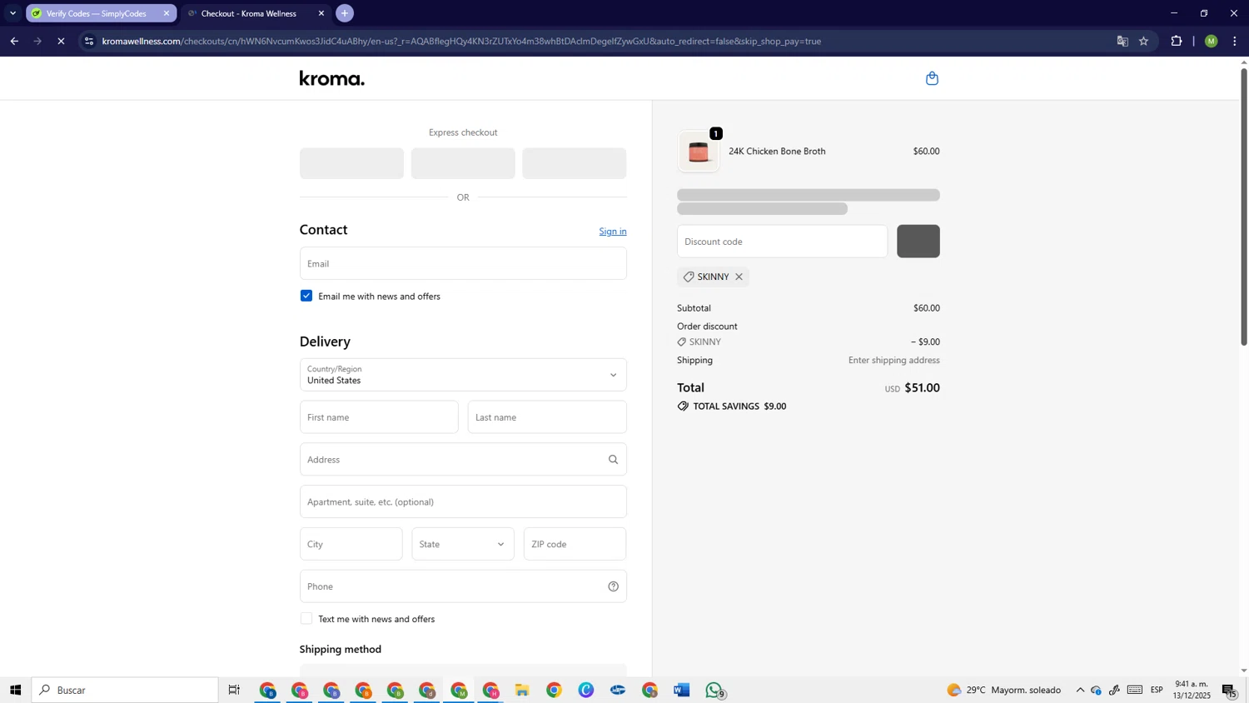The width and height of the screenshot is (1249, 703).
Task: Click the third express checkout button
Action: 575,163
